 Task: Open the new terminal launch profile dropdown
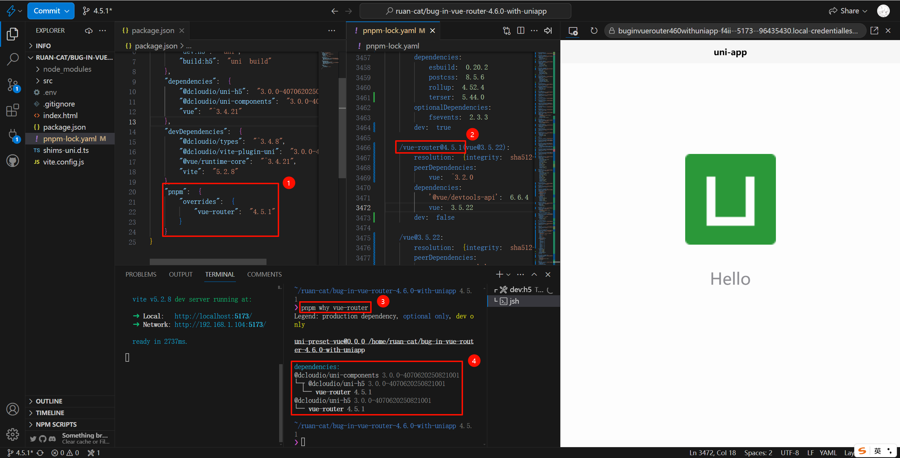click(x=508, y=275)
